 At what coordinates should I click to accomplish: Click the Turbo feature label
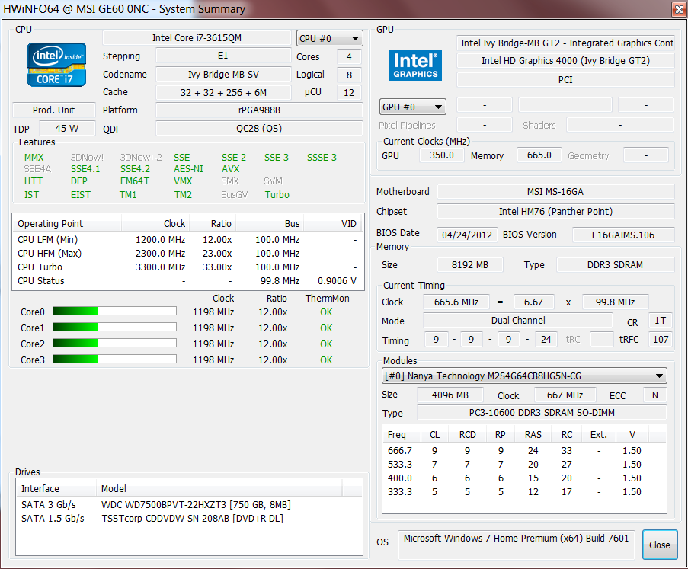(x=277, y=195)
